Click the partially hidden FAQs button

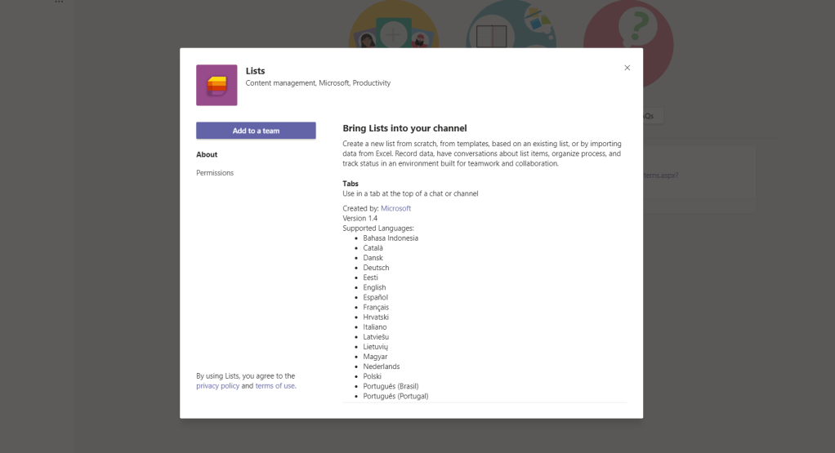[652, 116]
